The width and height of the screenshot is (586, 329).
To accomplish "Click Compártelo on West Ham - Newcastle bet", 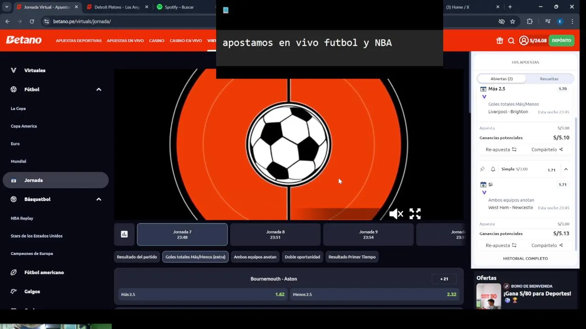I will [x=547, y=245].
